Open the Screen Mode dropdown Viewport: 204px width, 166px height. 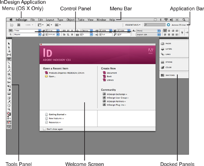point(49,25)
